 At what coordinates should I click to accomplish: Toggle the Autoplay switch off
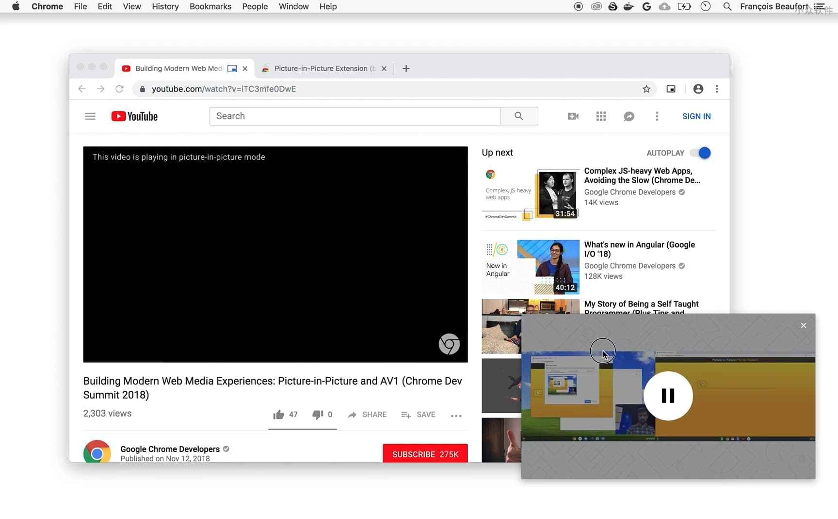[x=700, y=153]
